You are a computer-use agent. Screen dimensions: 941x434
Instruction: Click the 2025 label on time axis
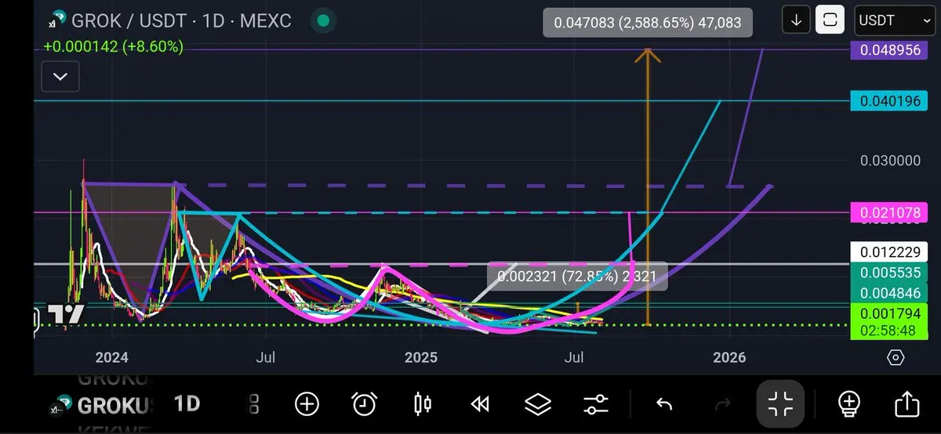(x=420, y=358)
